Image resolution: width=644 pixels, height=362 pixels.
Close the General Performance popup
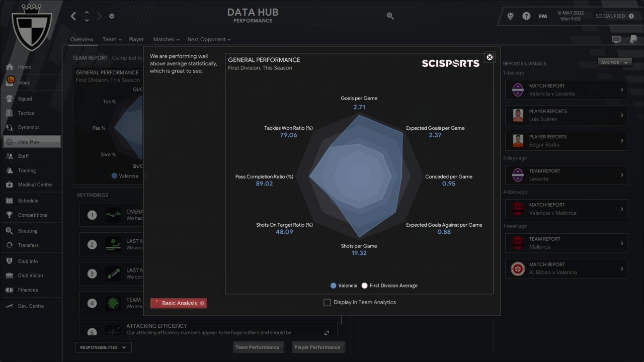coord(490,57)
